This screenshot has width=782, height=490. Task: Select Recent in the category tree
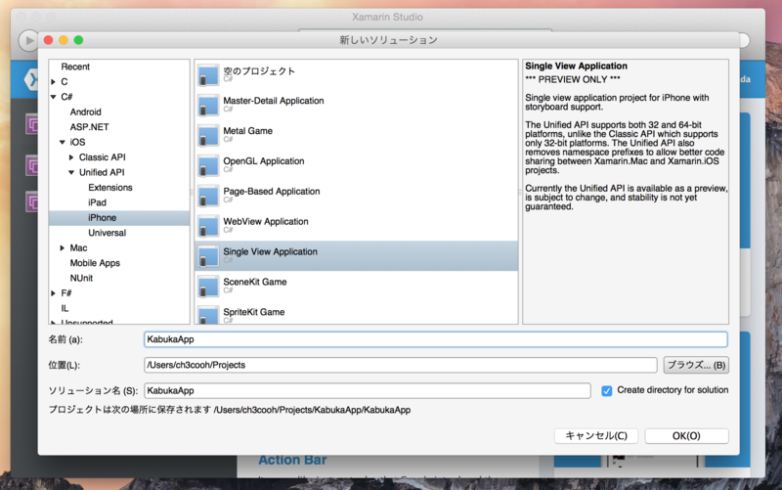click(75, 67)
